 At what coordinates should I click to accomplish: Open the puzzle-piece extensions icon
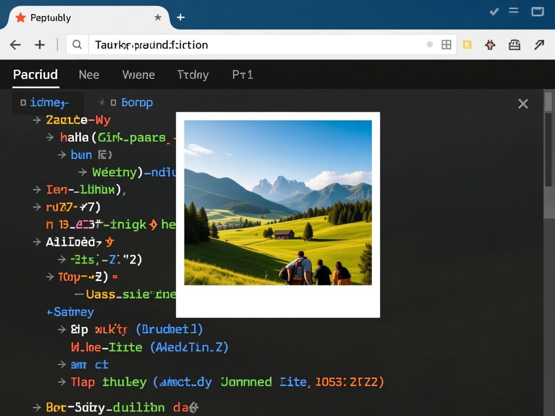coord(490,45)
